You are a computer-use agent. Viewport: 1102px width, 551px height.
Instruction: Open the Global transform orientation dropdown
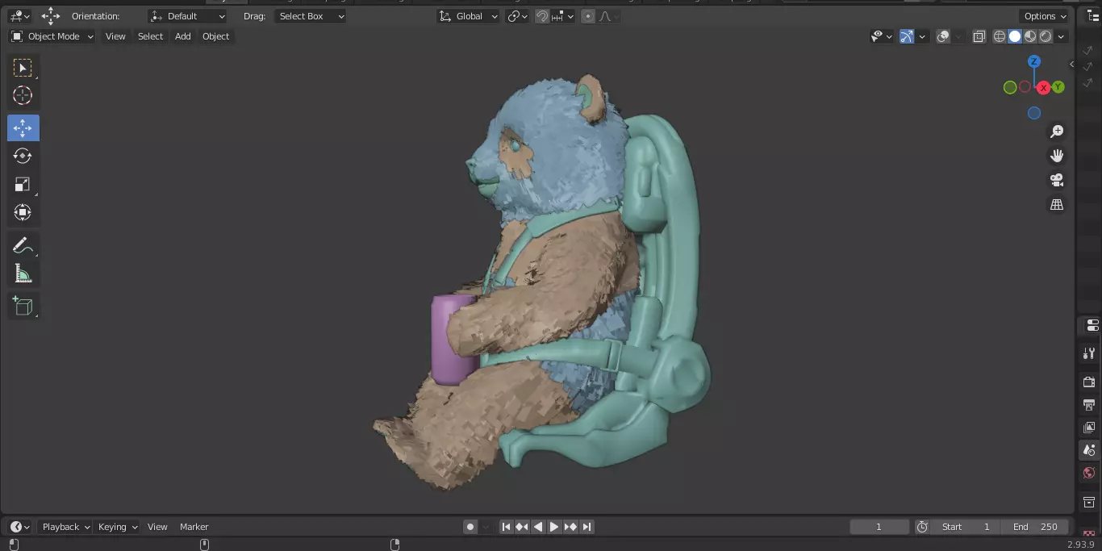tap(469, 16)
